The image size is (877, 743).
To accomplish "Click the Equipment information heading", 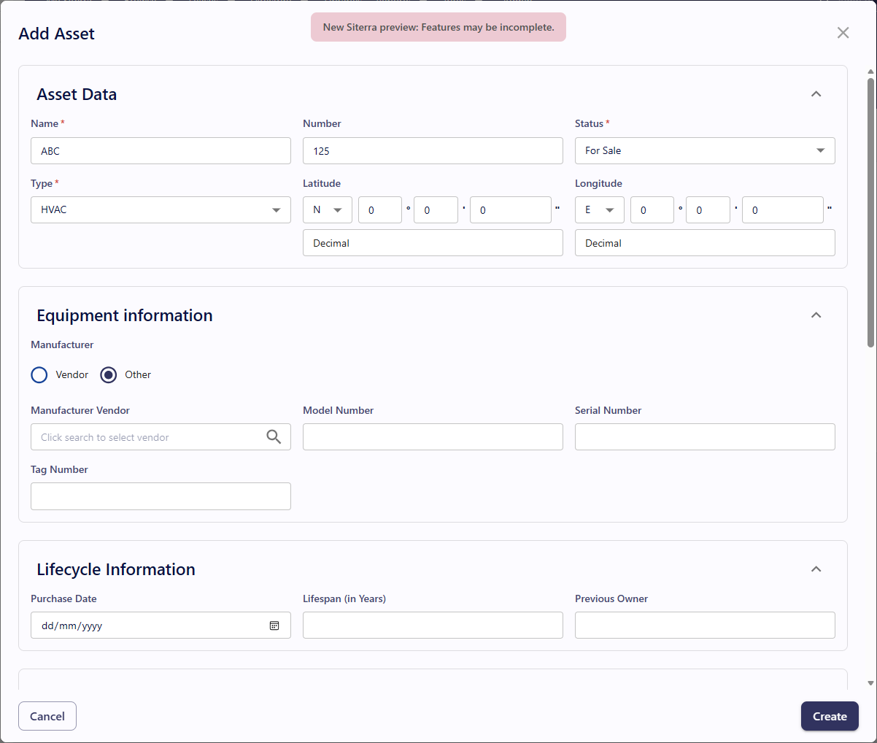I will (x=125, y=315).
